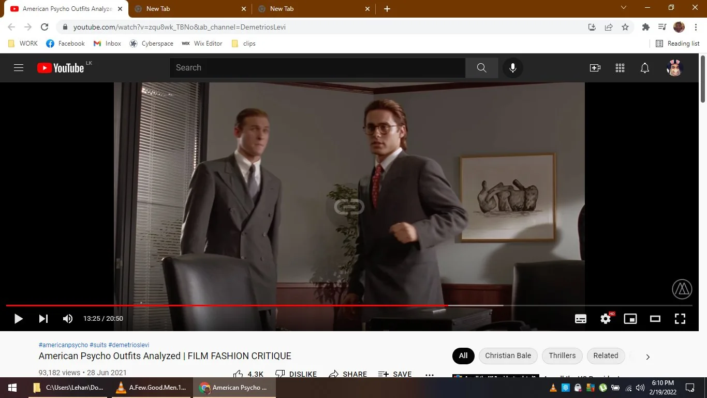
Task: Open File Explorer window from taskbar
Action: click(68, 388)
